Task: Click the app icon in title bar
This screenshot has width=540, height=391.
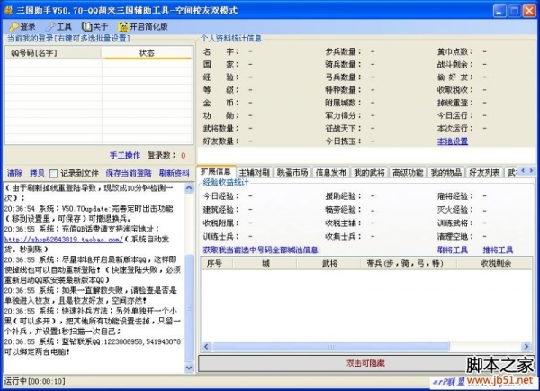Action: coord(8,10)
